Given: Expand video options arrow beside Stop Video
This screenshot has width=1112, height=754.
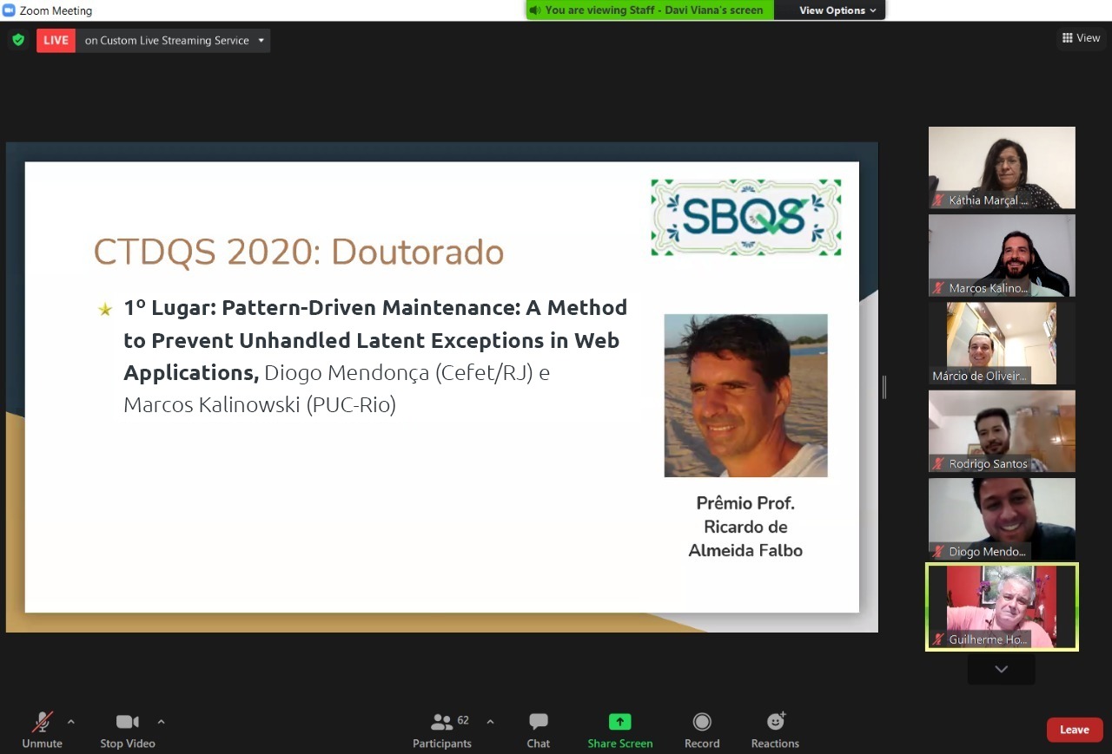Looking at the screenshot, I should (x=161, y=721).
